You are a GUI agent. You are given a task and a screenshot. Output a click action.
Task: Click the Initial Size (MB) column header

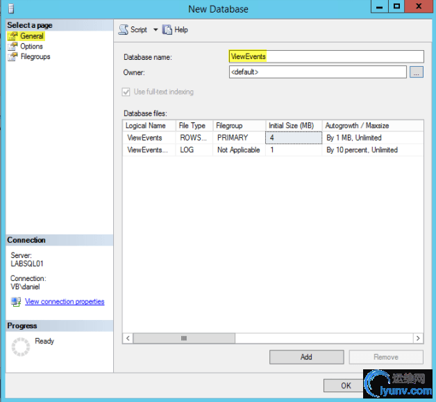pos(294,126)
